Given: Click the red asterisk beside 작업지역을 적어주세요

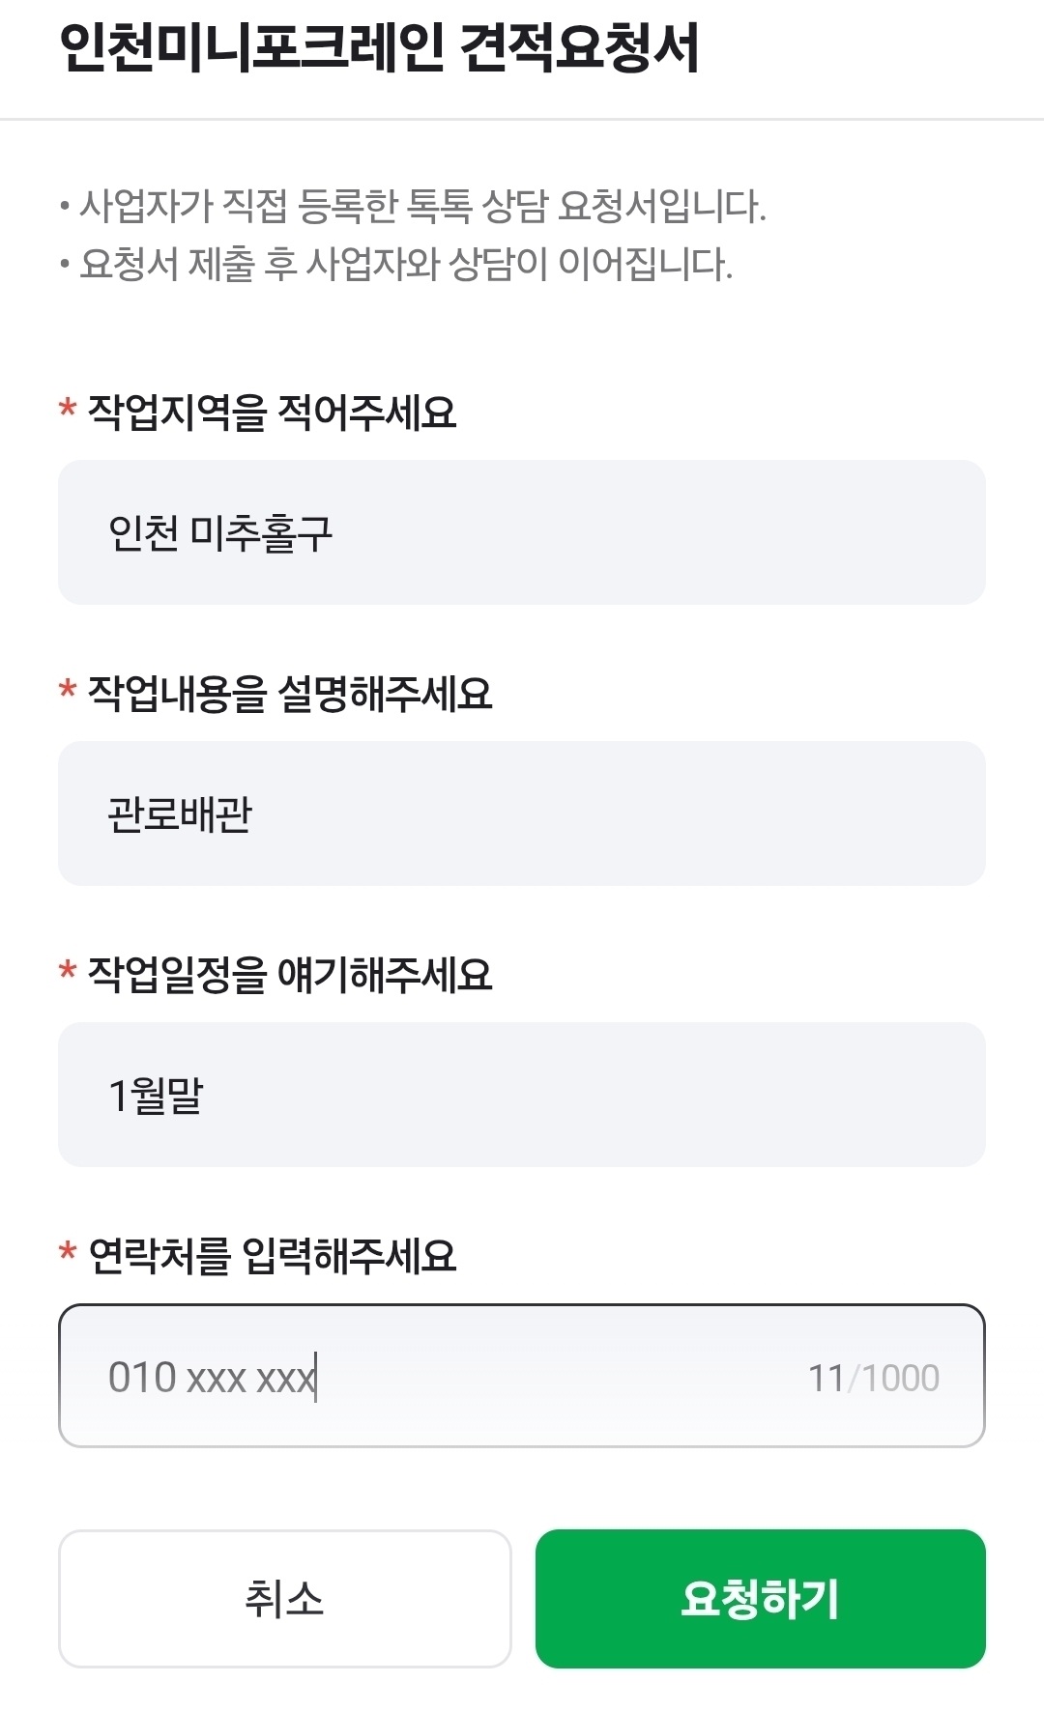Looking at the screenshot, I should click(67, 408).
